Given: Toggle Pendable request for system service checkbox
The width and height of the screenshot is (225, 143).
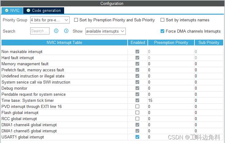Looking at the screenshot, I should click(x=137, y=94).
